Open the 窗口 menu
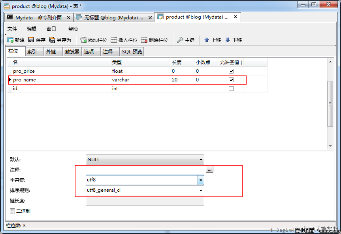 click(51, 29)
